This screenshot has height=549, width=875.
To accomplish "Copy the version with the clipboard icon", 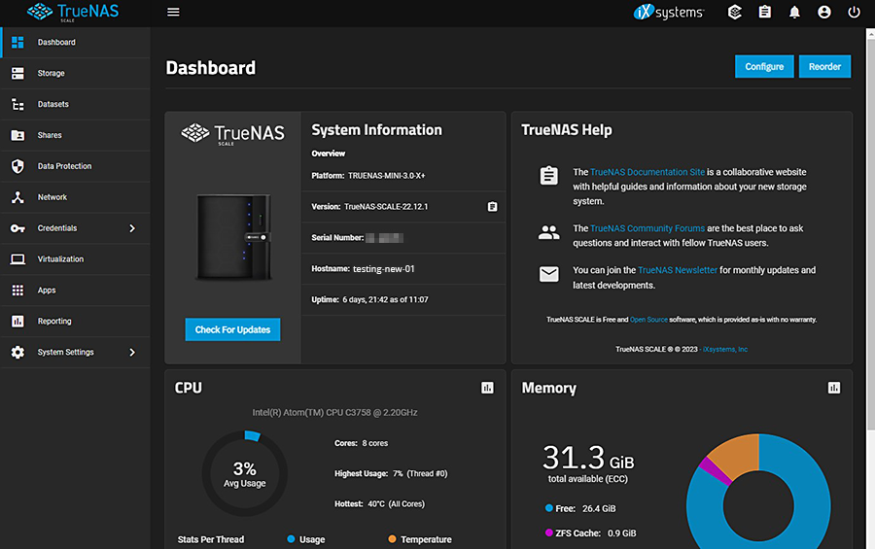I will (492, 207).
